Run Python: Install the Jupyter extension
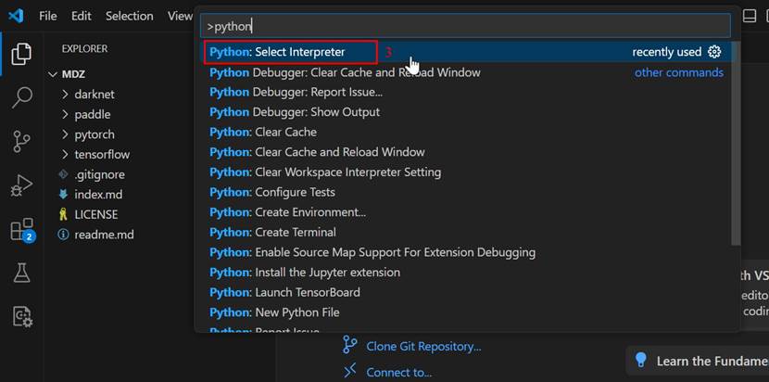The image size is (769, 382). coord(467,272)
